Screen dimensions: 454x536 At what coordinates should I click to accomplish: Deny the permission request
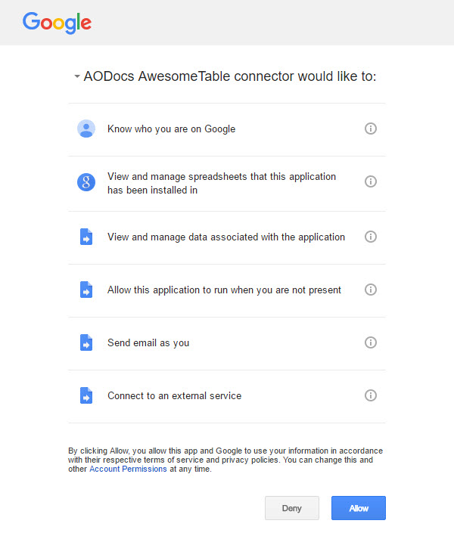coord(292,508)
